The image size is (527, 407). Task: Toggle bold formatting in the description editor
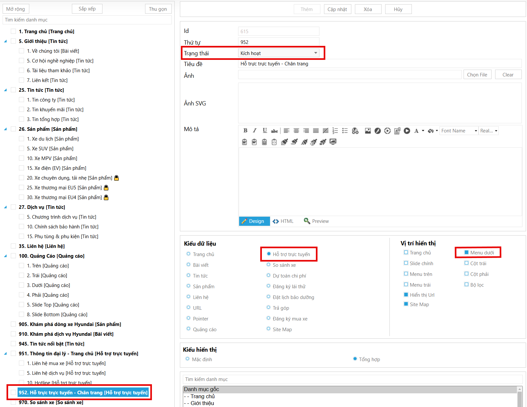245,131
